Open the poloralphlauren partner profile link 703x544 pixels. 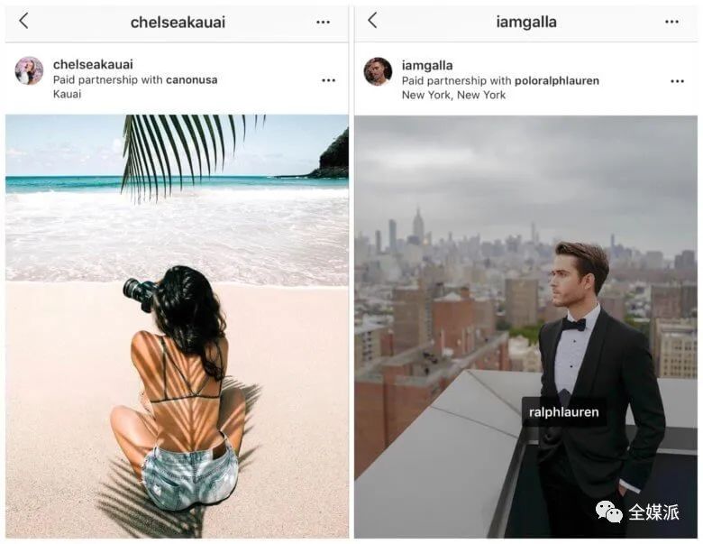pyautogui.click(x=557, y=81)
